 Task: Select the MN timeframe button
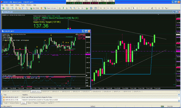coord(129,8)
